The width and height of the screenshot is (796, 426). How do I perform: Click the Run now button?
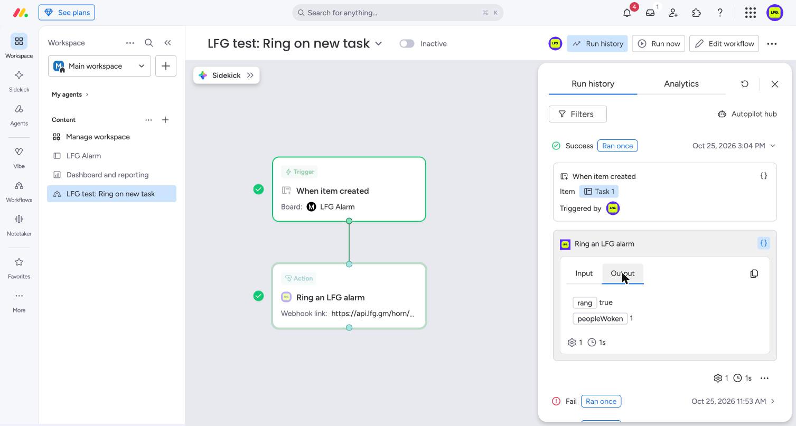(658, 44)
